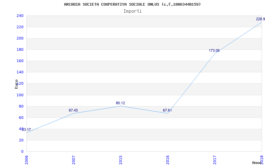This screenshot has height=166, width=265.
Task: Click the 2006 x-axis label
Action: click(x=26, y=160)
